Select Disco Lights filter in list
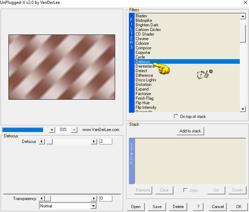This screenshot has height=212, width=249. coord(146,80)
